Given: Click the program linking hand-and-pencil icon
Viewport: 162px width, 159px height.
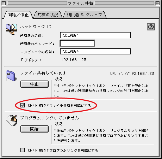Looking at the screenshot, I should 12,120.
